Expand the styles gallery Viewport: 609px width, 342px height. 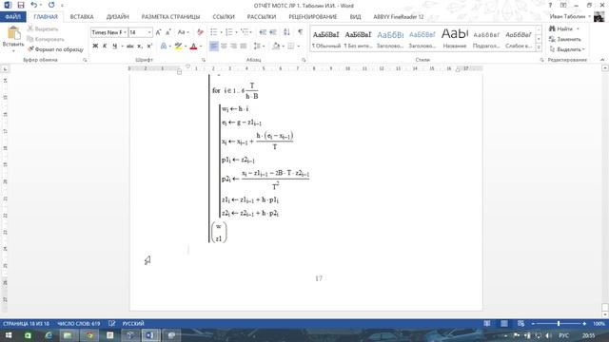(x=539, y=47)
